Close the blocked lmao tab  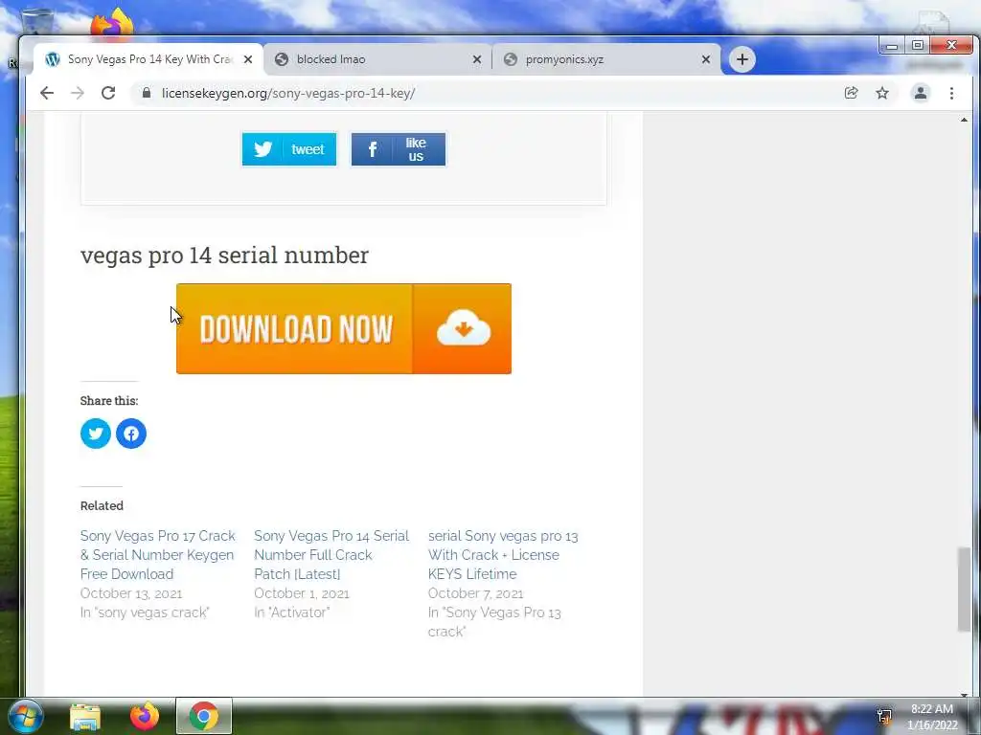[477, 59]
